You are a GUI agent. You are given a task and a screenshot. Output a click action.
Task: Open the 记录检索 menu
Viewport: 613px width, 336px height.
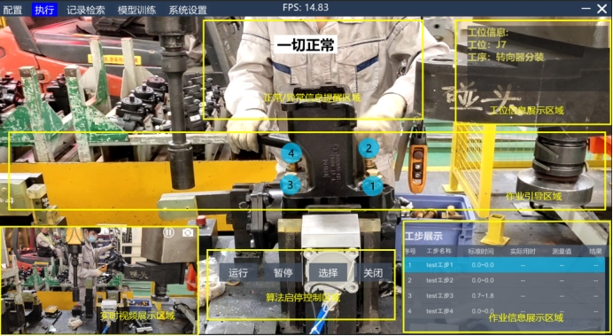[86, 10]
